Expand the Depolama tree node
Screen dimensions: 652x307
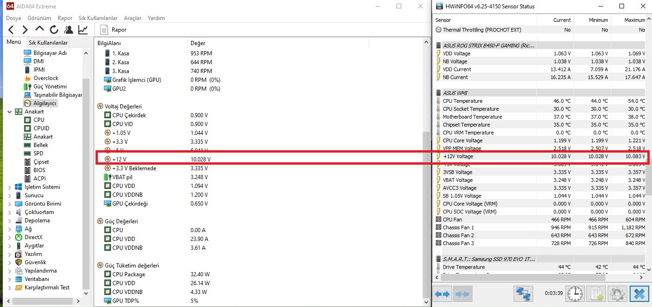[10, 220]
